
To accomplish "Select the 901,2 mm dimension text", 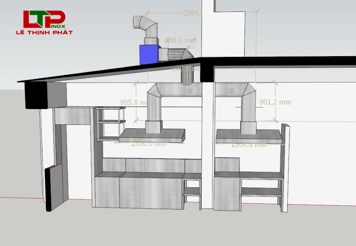I will (275, 102).
